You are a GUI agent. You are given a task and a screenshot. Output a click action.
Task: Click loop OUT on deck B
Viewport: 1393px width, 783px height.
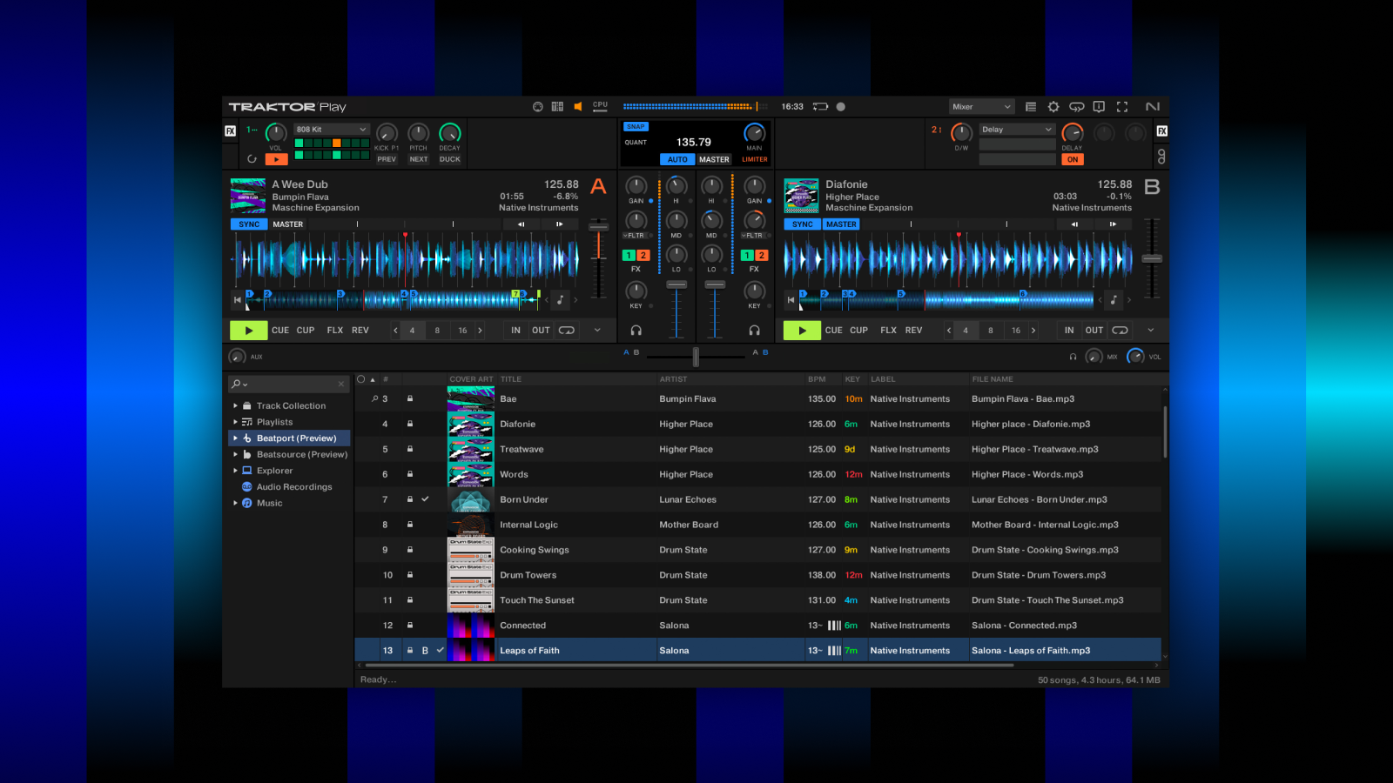tap(1094, 331)
